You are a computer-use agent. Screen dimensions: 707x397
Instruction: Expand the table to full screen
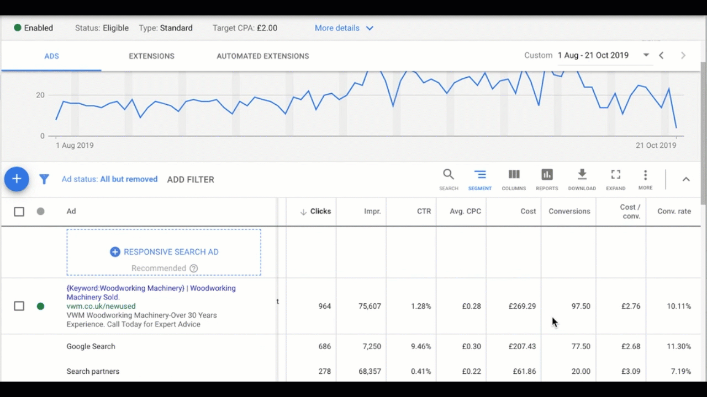point(615,180)
